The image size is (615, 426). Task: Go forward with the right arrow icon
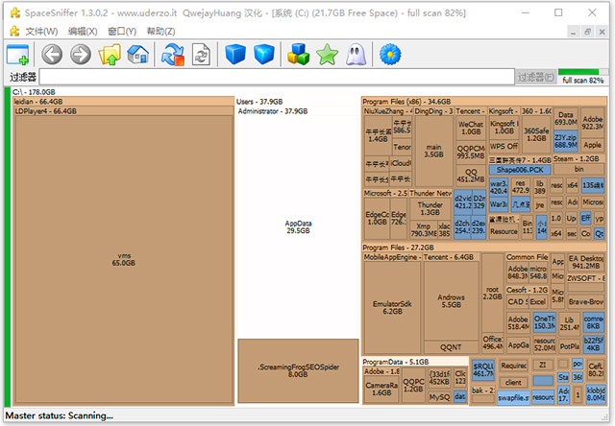tap(81, 56)
